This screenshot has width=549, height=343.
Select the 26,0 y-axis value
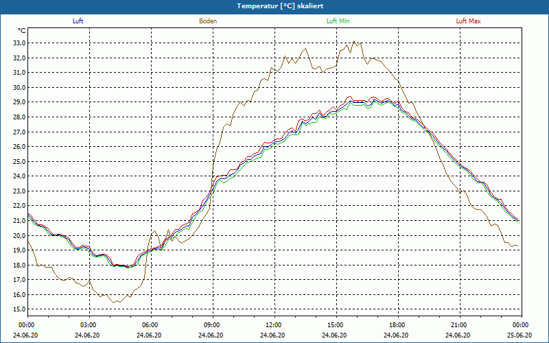[x=19, y=147]
